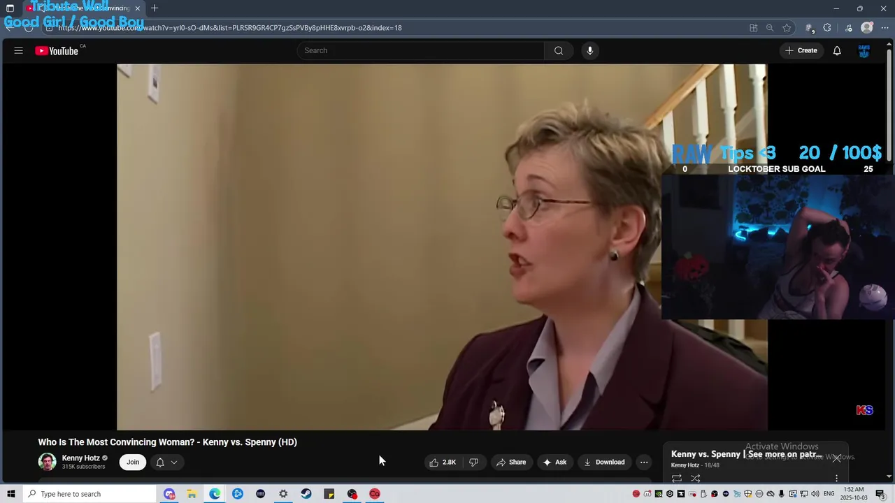Click the 315K subscribers text
The height and width of the screenshot is (503, 895).
pos(83,467)
